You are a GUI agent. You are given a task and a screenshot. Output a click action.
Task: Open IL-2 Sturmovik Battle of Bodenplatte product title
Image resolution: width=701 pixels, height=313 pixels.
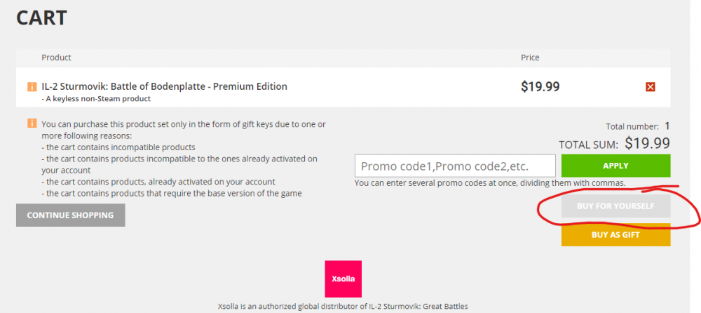tap(165, 86)
